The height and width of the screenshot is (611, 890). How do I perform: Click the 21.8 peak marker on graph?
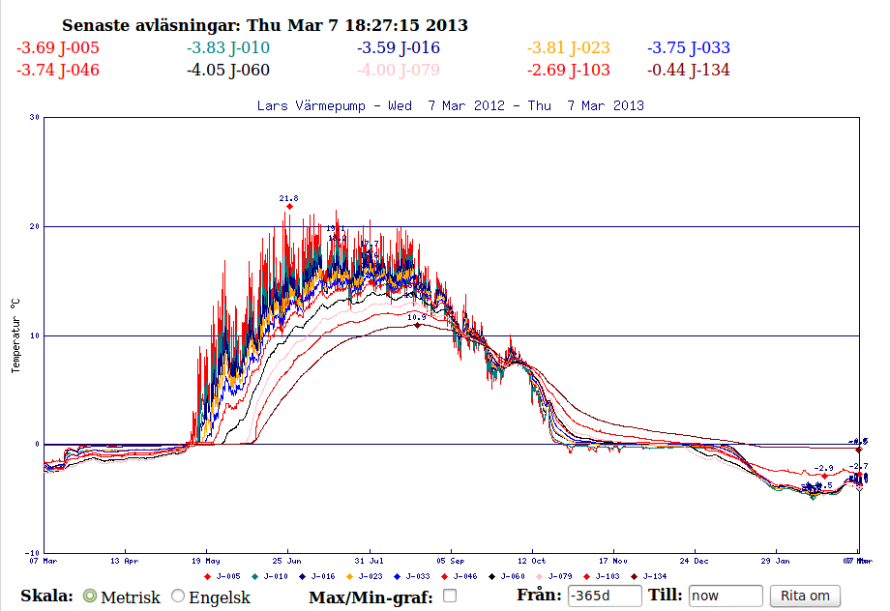[x=289, y=207]
